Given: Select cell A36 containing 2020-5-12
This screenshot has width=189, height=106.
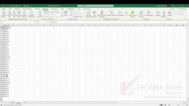Looking at the screenshot, I should click(6, 96).
